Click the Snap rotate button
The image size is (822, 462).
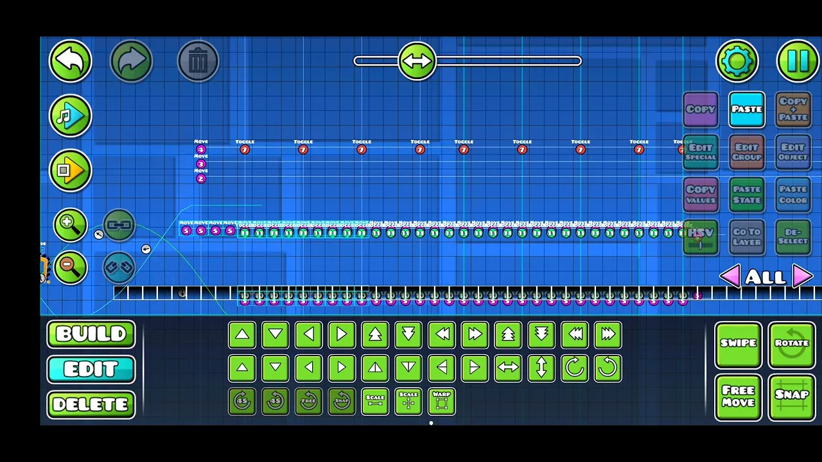point(342,401)
